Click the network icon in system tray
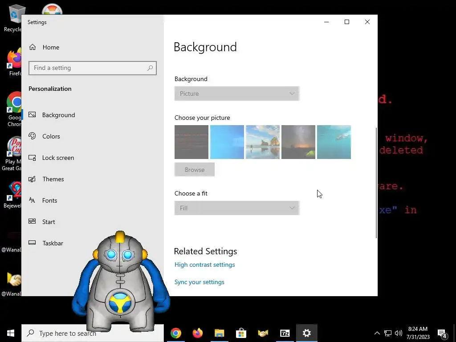 (x=388, y=333)
